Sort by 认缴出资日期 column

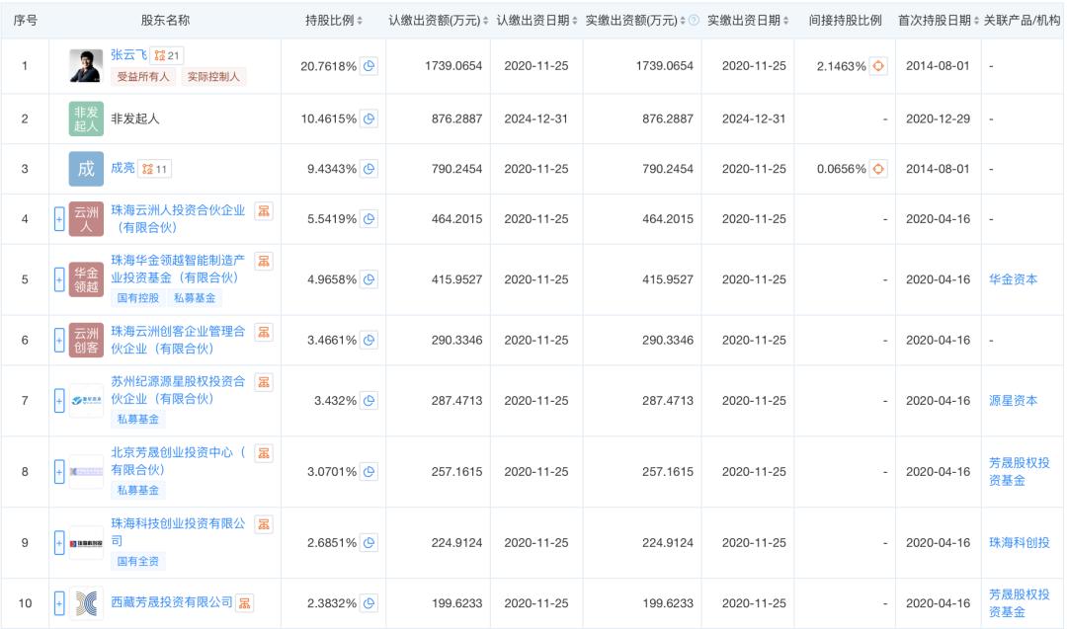point(536,21)
